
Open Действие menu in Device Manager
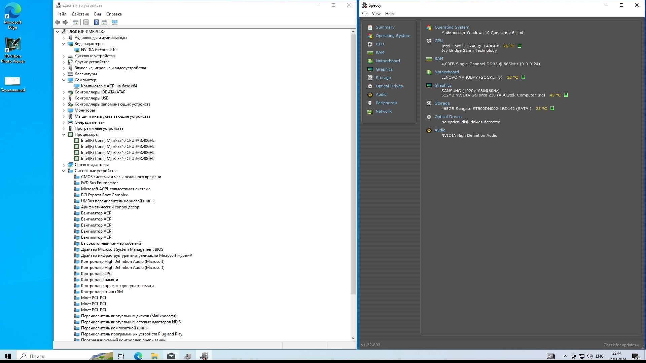pyautogui.click(x=80, y=14)
